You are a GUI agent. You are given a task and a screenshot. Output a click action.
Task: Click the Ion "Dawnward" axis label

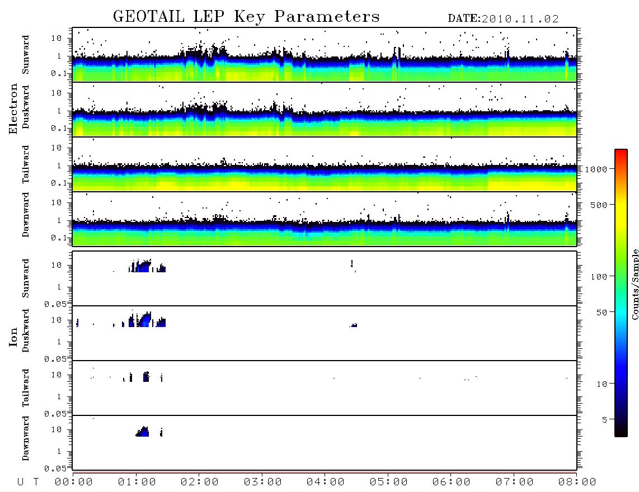[26, 438]
